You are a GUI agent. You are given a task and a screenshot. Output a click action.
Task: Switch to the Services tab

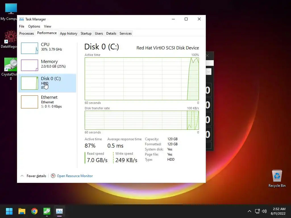tap(125, 33)
